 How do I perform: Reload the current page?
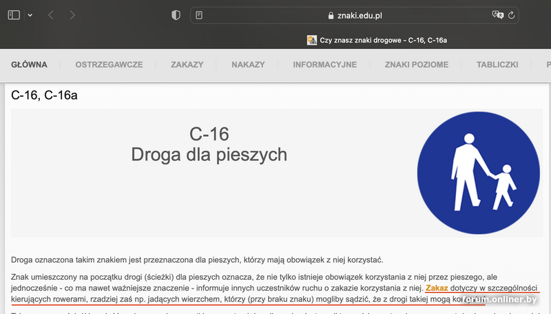512,15
